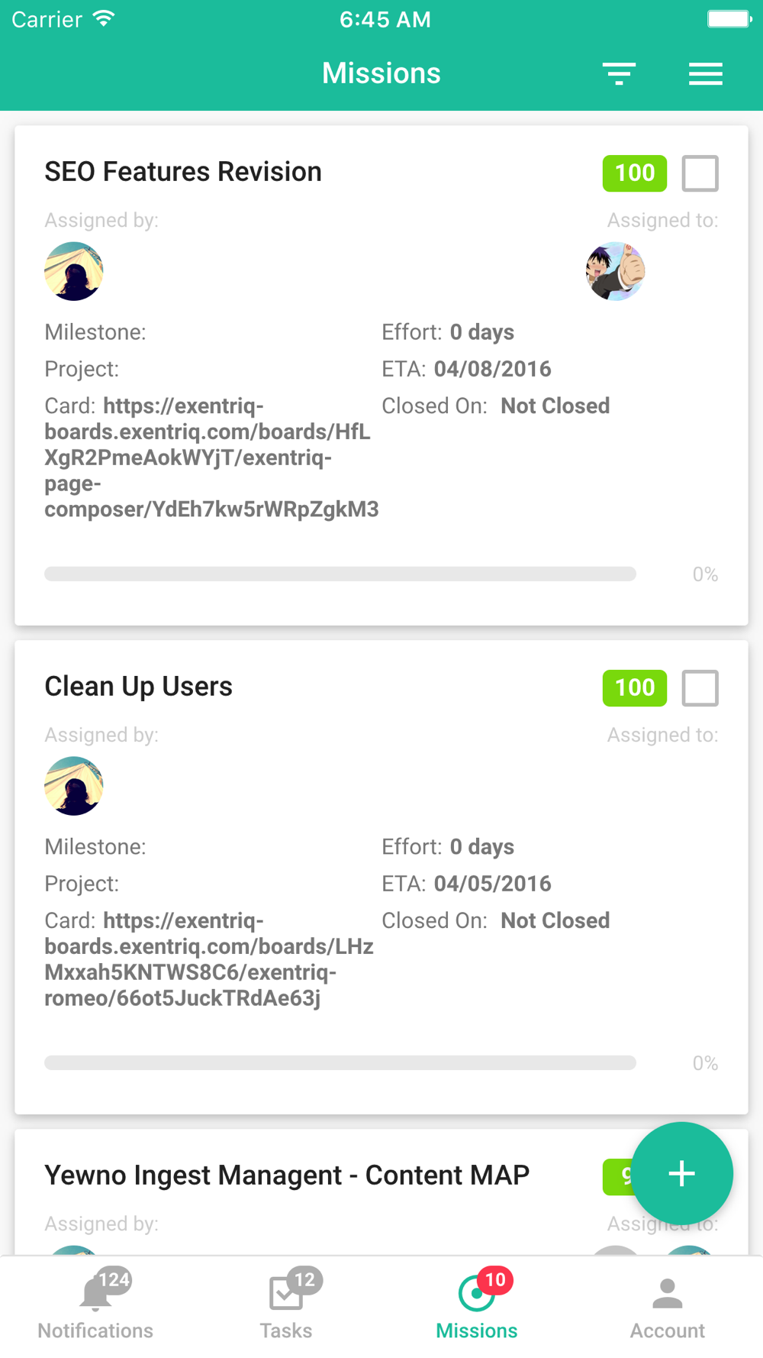Open the SEO Features Revision card link
This screenshot has height=1358, width=763.
point(212,458)
